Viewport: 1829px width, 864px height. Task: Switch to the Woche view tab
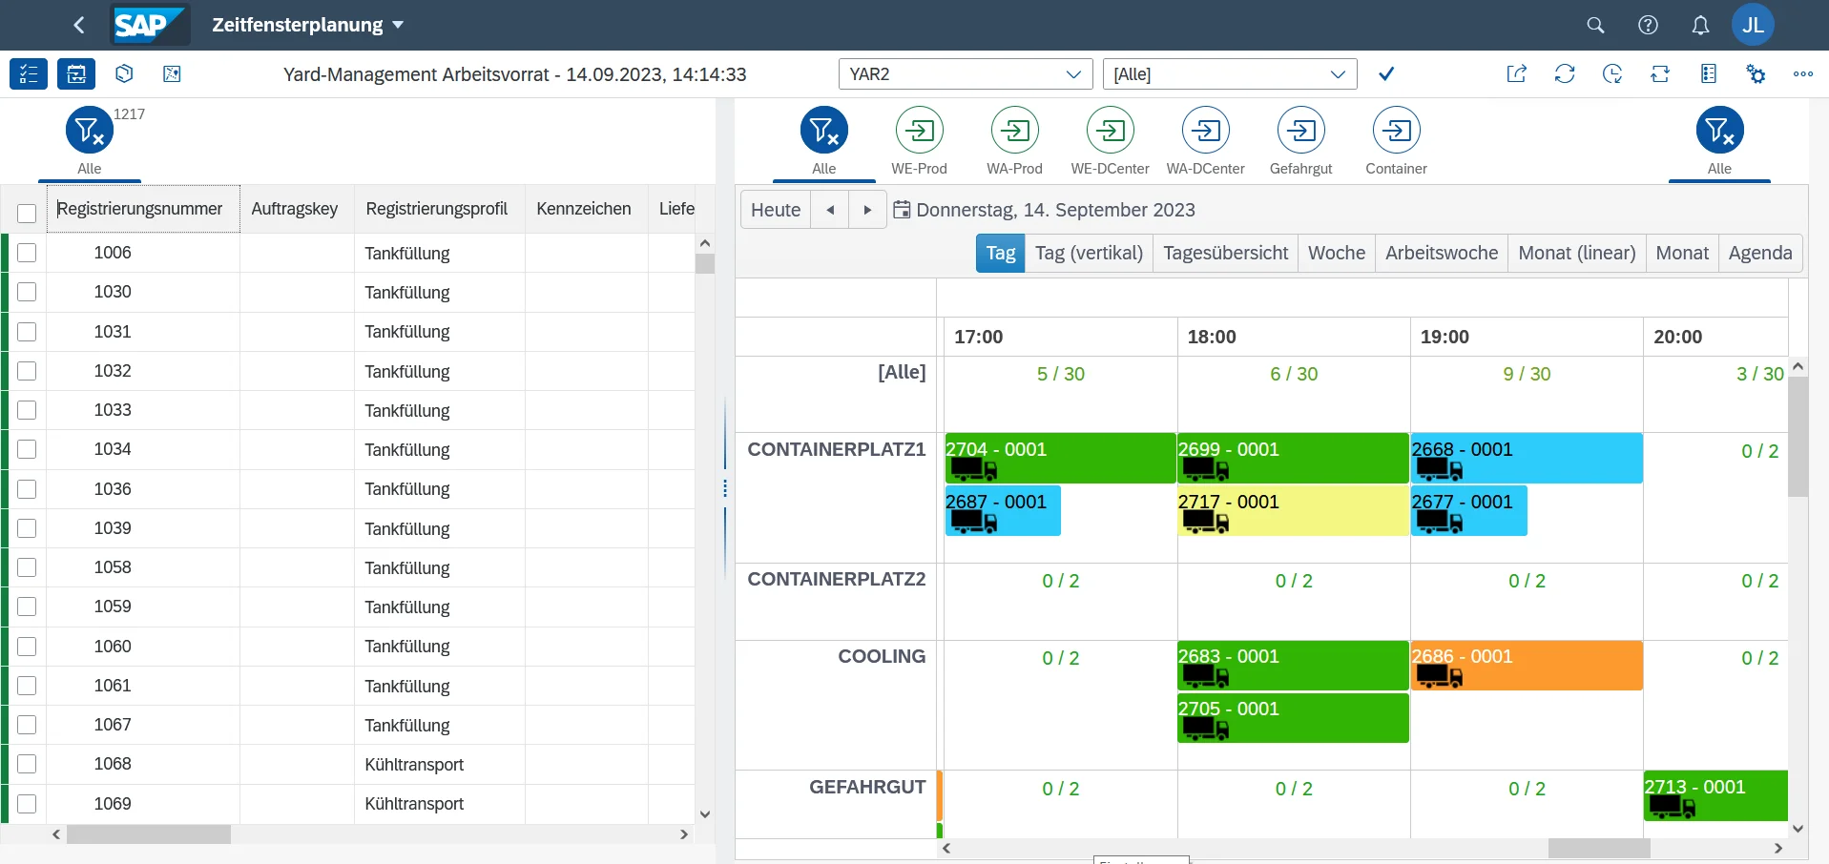click(x=1336, y=254)
